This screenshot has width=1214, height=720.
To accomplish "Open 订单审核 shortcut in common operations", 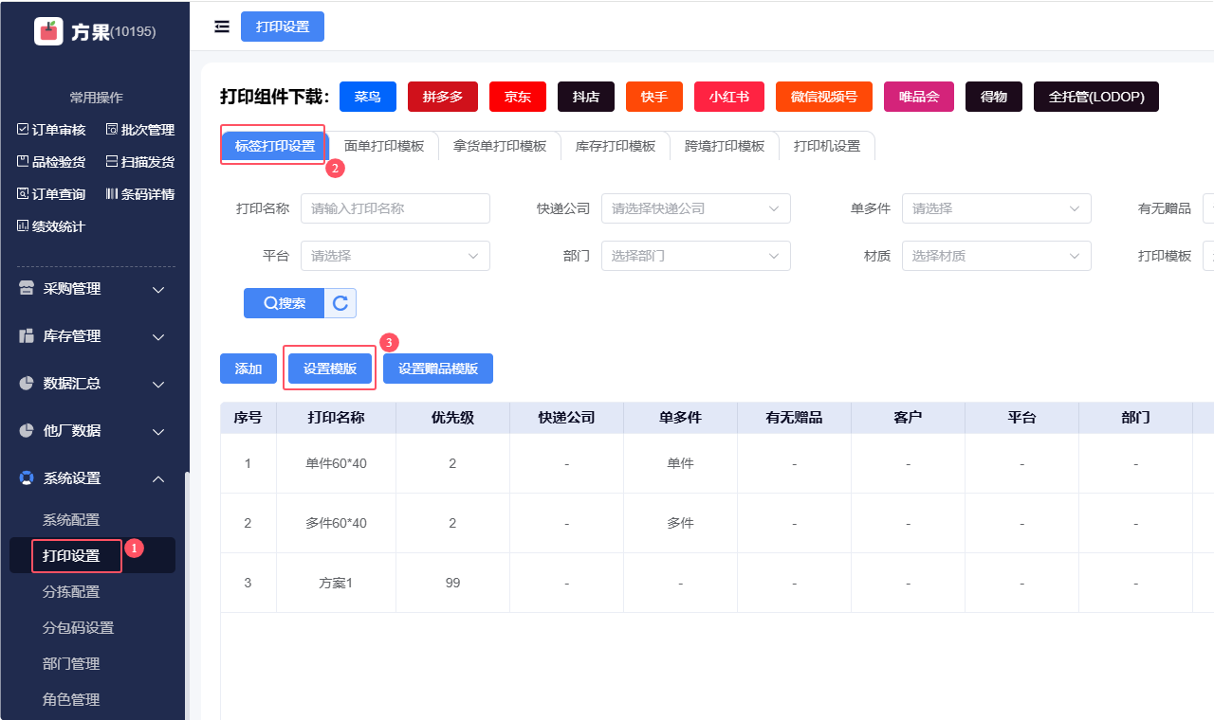I will (x=51, y=130).
